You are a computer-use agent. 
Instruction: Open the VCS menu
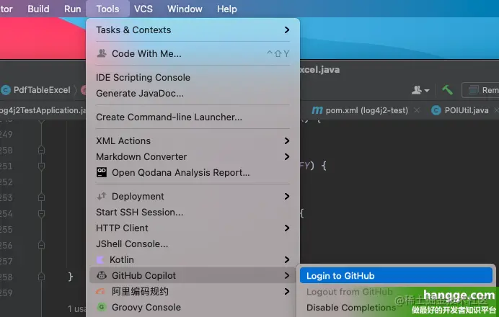click(x=143, y=9)
